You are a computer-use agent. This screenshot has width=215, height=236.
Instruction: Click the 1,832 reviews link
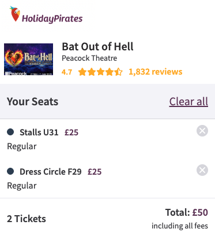coord(155,72)
